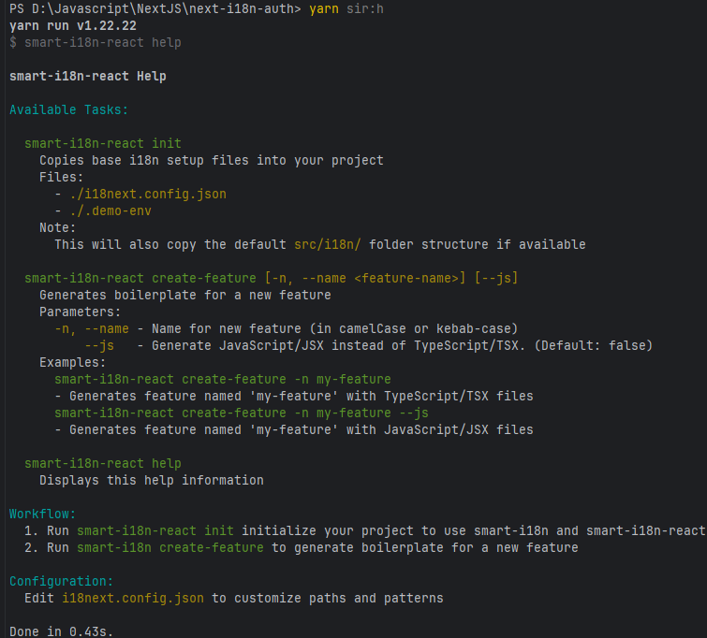Click the 'Files:' label
This screenshot has width=707, height=638.
pyautogui.click(x=61, y=177)
